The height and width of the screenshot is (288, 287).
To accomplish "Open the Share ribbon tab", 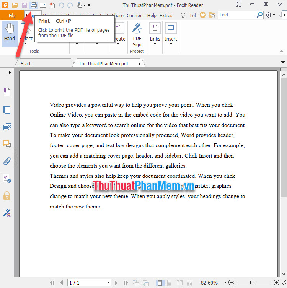I will [x=119, y=16].
